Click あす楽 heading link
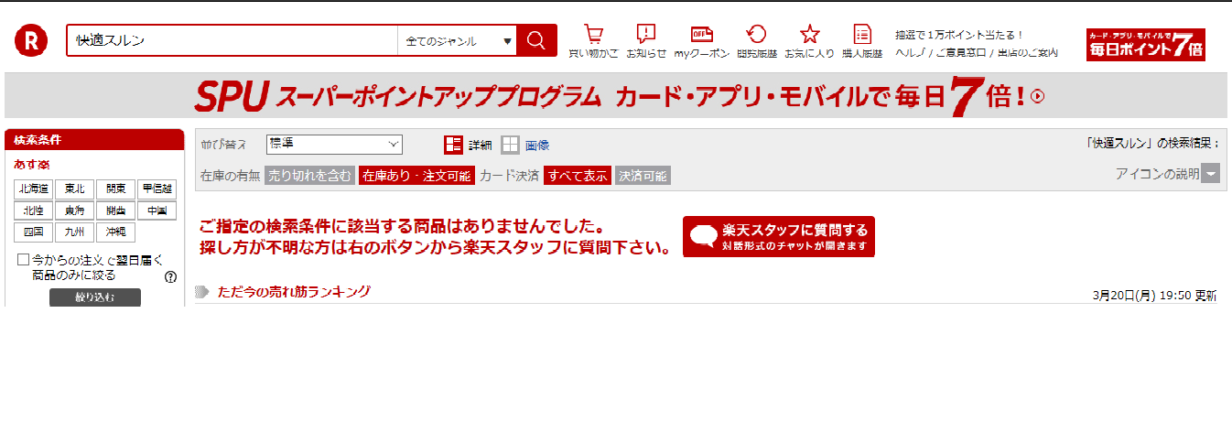The width and height of the screenshot is (1232, 421). [32, 164]
